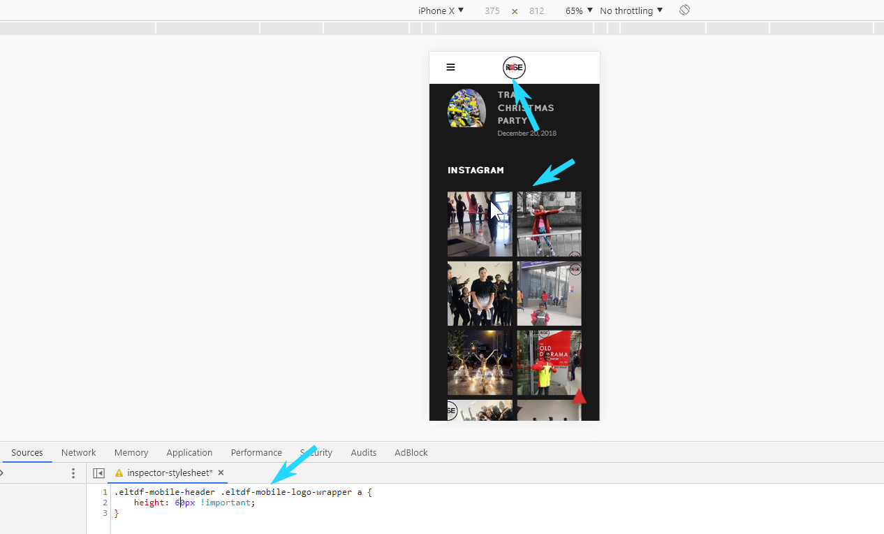
Task: Open the Security tab in DevTools
Action: [316, 452]
